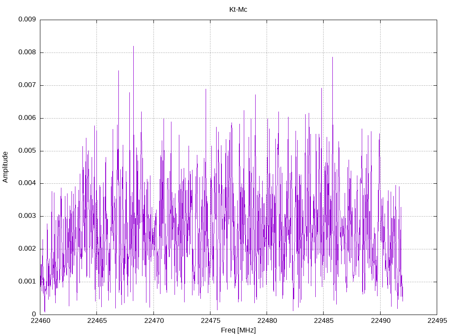
Task: Click the x-axis label Freq [MHz]
Action: click(238, 330)
